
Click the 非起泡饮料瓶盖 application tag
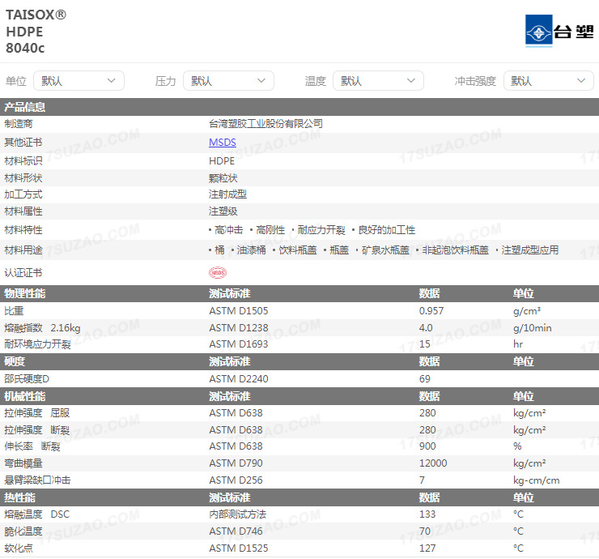[x=455, y=250]
